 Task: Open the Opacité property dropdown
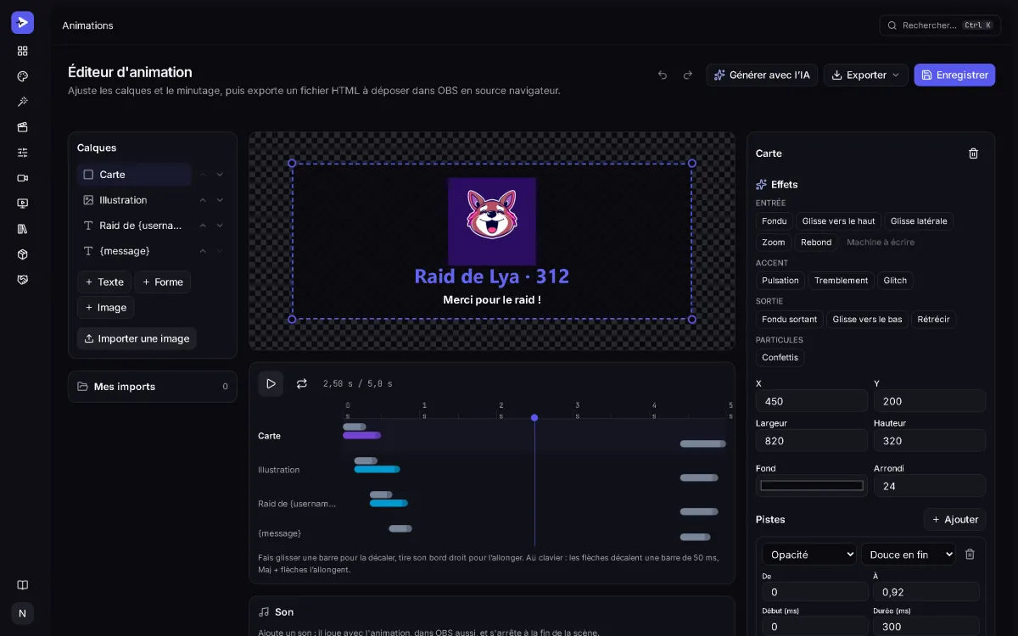[x=809, y=555]
